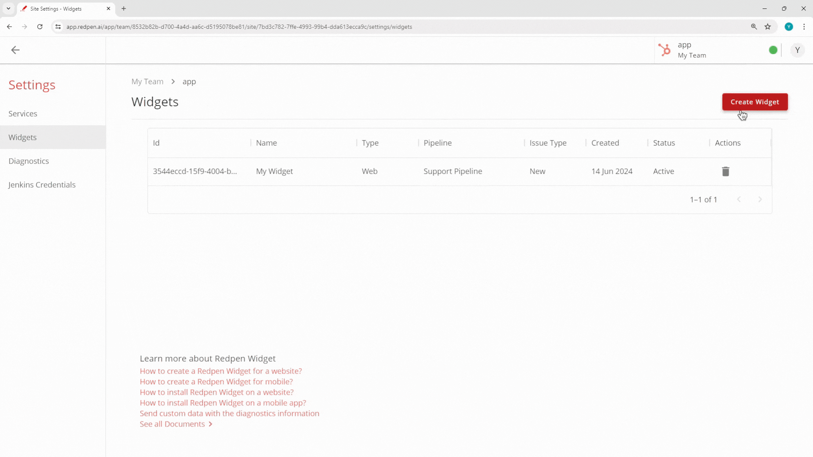This screenshot has height=457, width=813.
Task: Click the green status indicator dot
Action: pos(773,50)
